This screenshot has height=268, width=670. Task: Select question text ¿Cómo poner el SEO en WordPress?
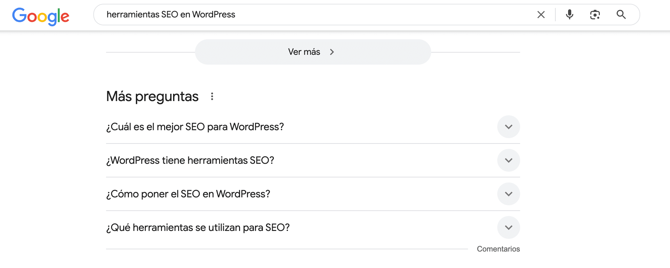pos(188,194)
